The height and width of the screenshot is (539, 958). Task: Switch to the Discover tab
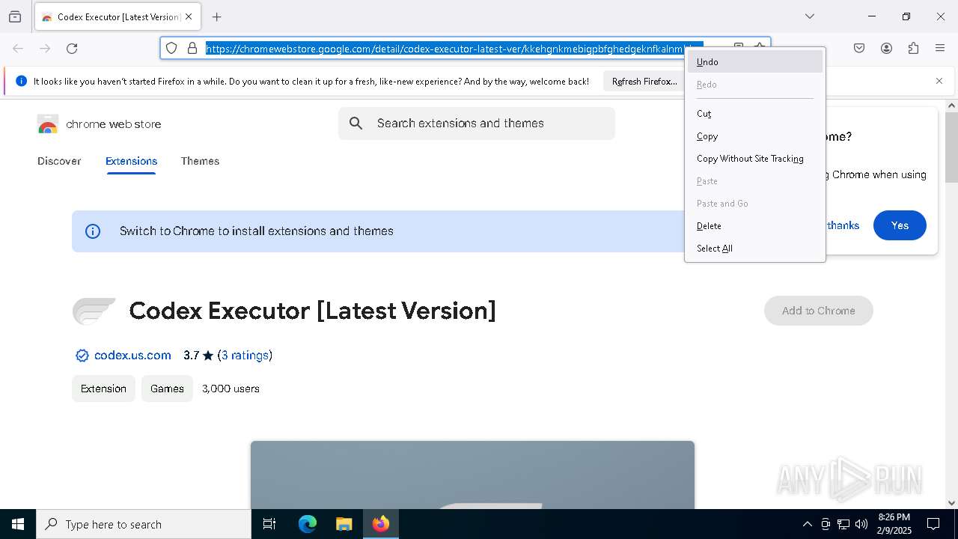point(59,161)
